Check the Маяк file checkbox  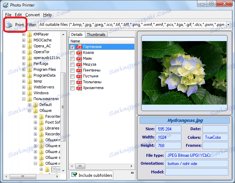click(x=72, y=59)
